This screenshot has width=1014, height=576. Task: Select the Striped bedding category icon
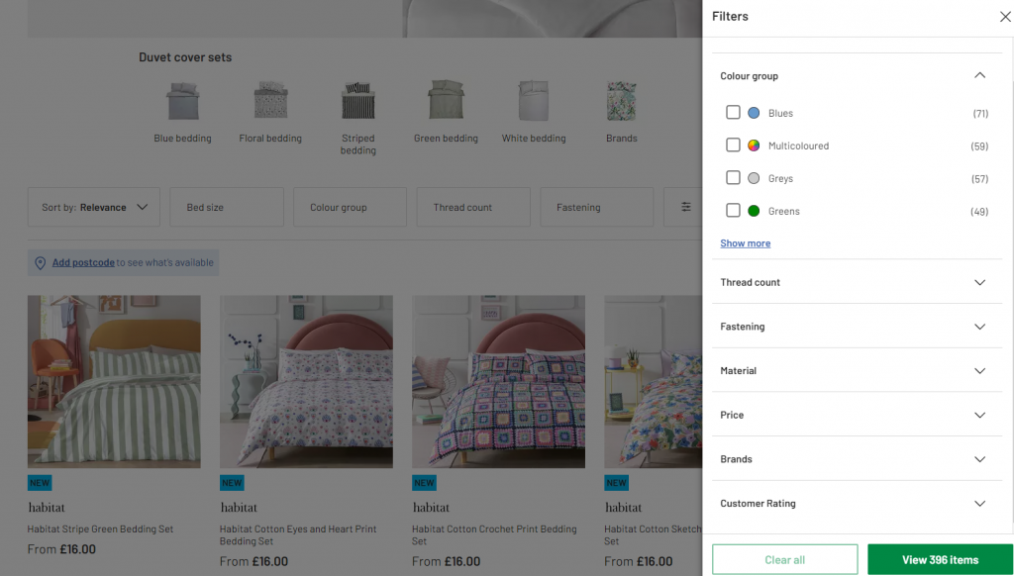pos(357,101)
